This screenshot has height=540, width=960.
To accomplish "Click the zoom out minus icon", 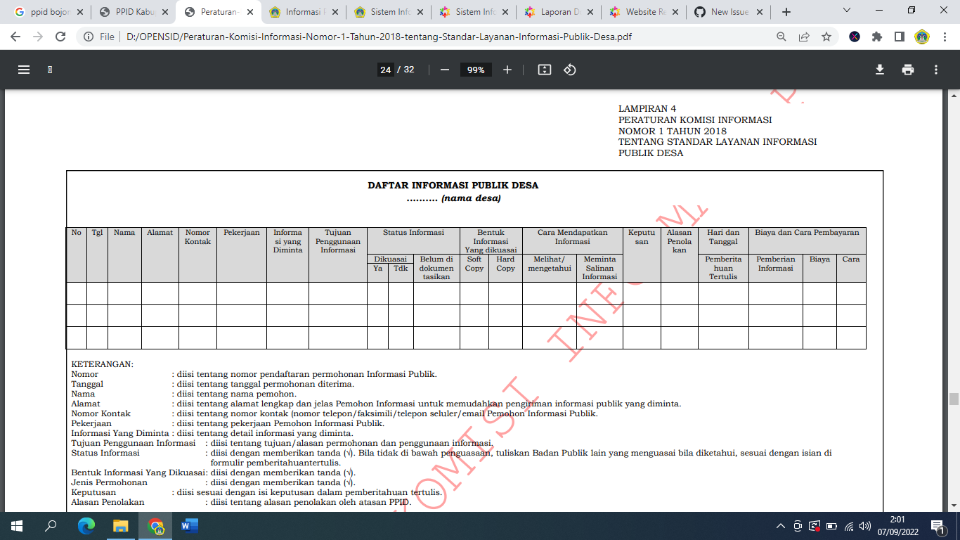I will click(443, 70).
